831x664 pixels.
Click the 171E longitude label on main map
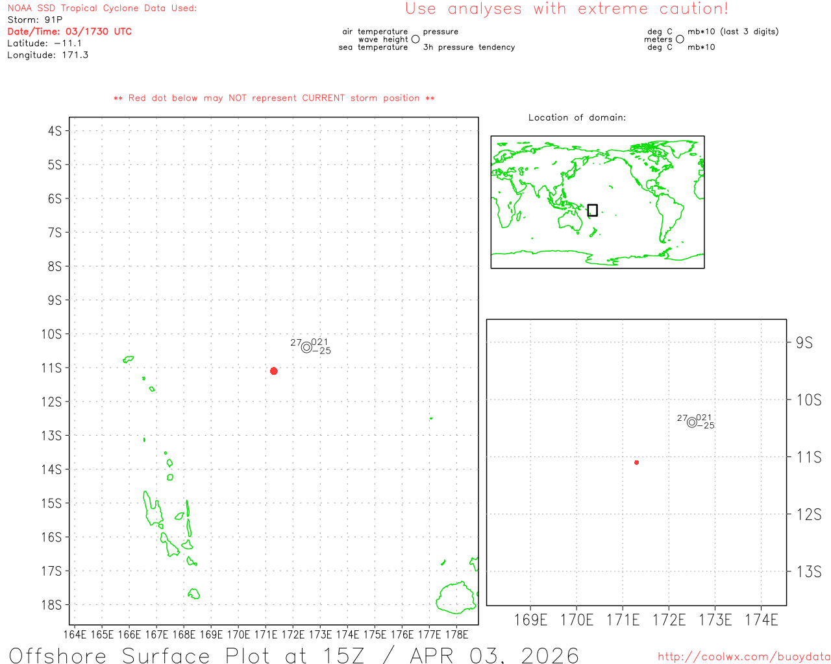266,635
